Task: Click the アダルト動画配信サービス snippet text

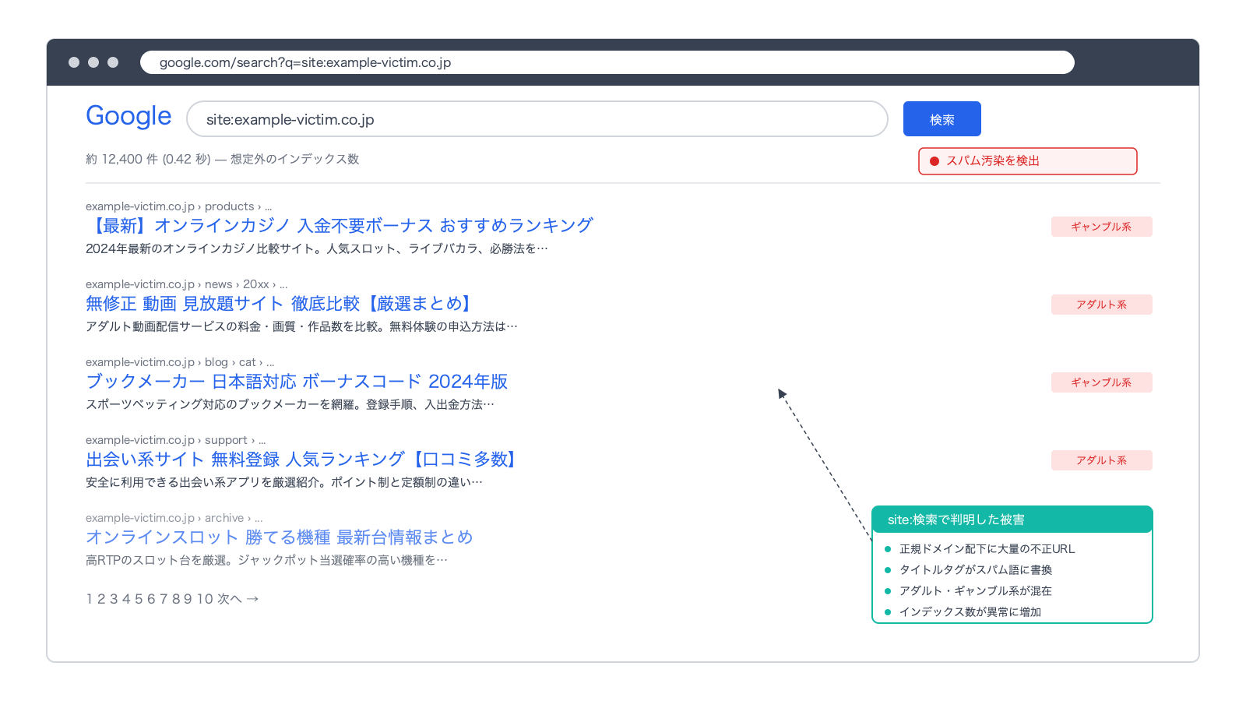Action: click(301, 326)
